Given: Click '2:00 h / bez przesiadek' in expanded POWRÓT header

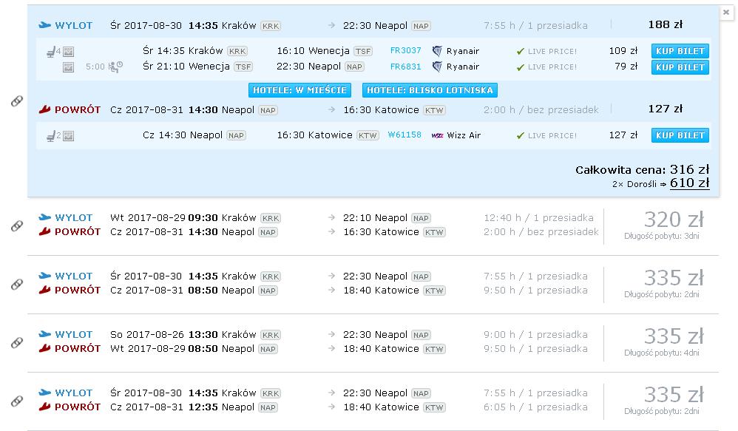Looking at the screenshot, I should 541,110.
